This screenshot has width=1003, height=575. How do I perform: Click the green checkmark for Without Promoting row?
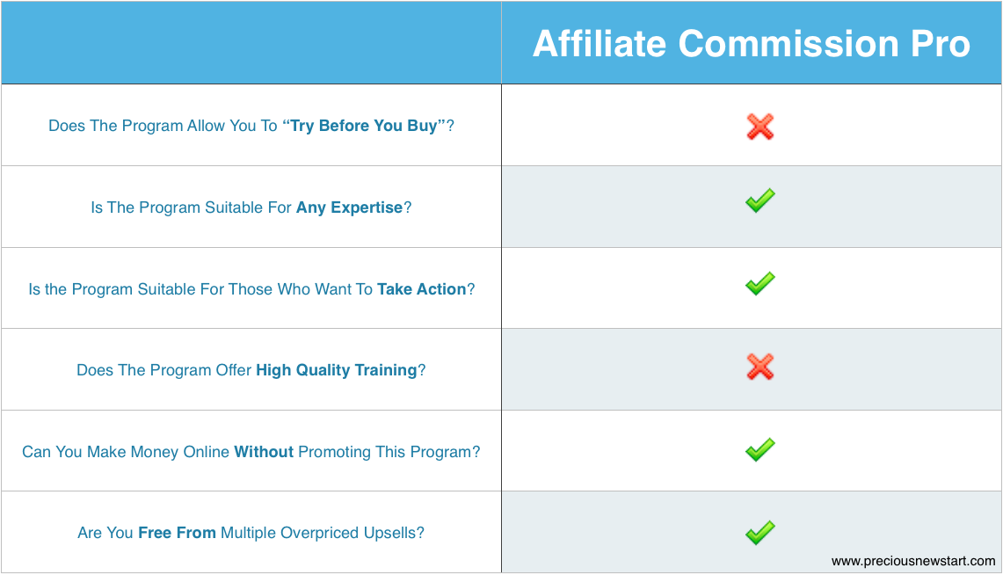760,449
